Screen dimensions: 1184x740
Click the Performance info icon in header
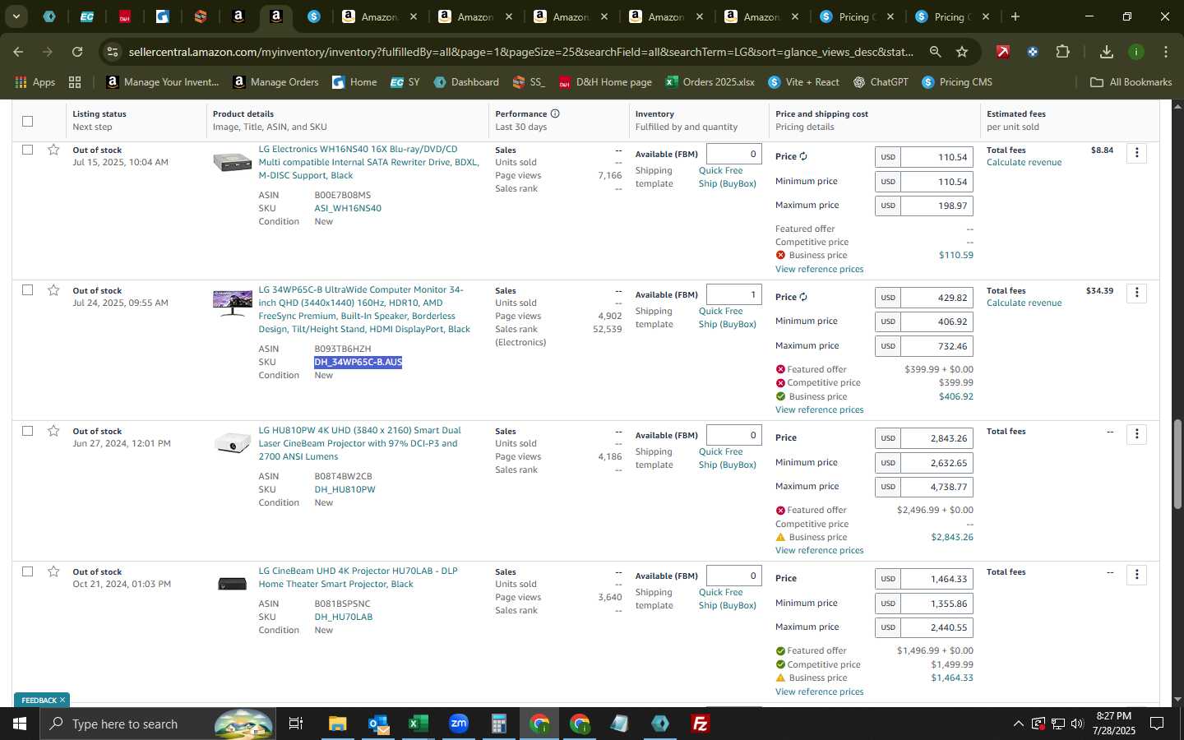[555, 113]
